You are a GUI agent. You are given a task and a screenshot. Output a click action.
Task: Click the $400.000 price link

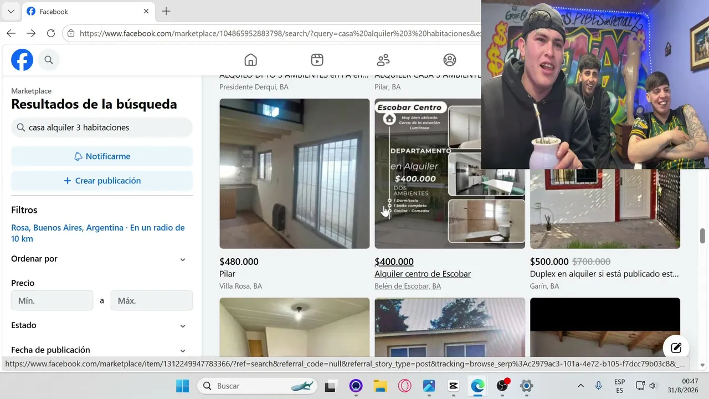pyautogui.click(x=394, y=262)
